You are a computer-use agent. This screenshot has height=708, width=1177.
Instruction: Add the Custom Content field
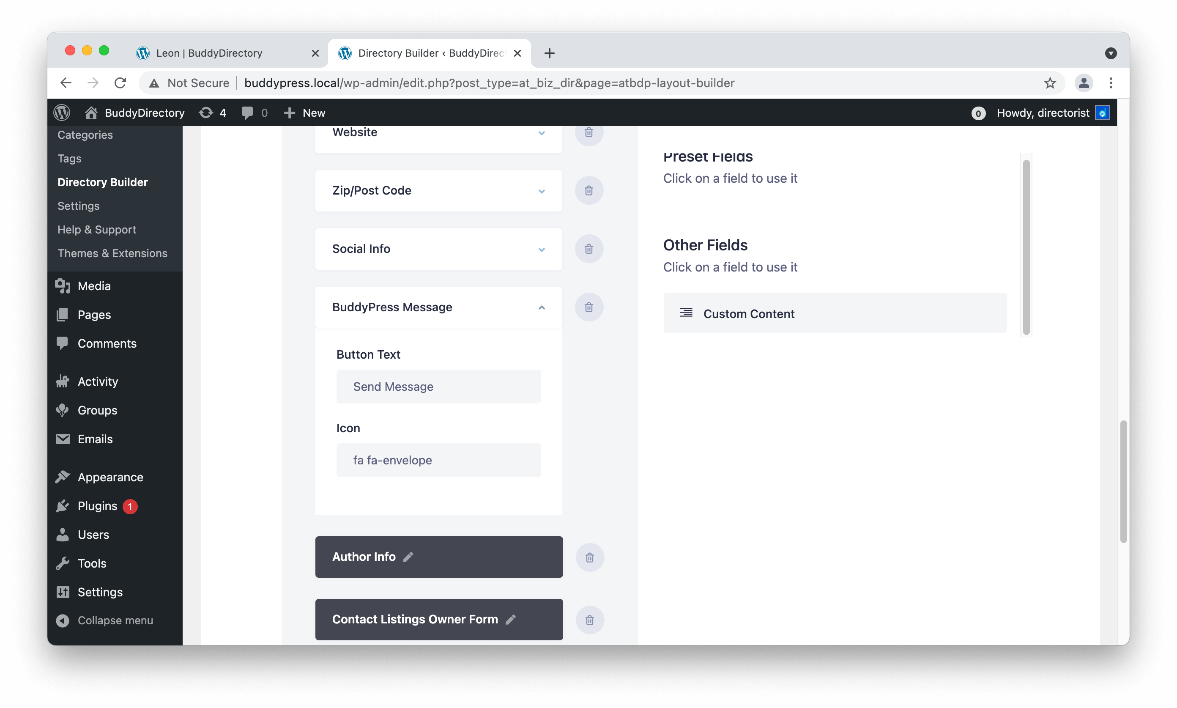(x=835, y=313)
